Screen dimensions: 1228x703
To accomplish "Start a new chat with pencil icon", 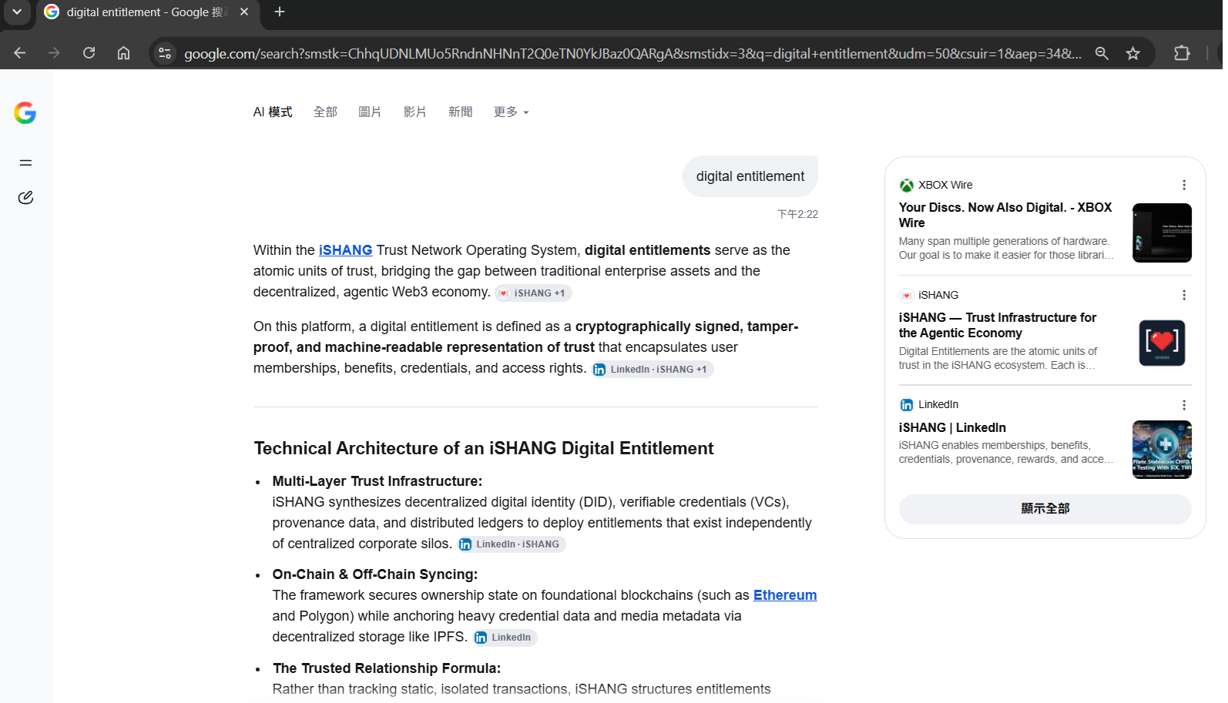I will [25, 198].
